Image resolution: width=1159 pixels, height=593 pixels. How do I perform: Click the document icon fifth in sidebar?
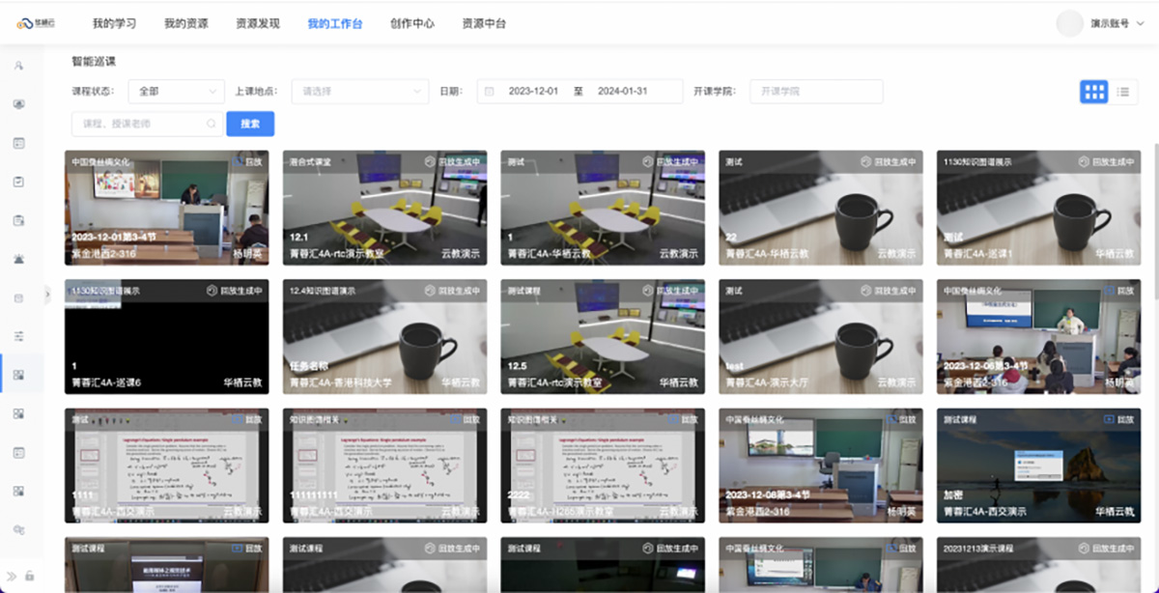18,220
